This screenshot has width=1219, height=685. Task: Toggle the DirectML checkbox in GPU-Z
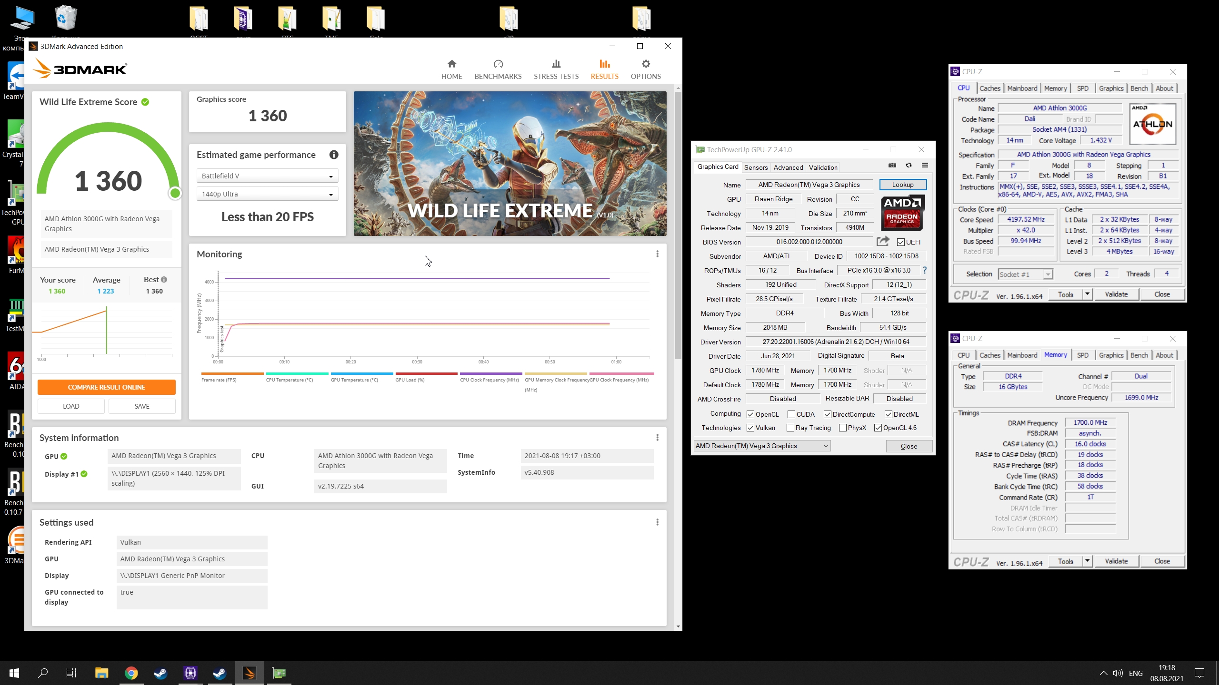click(889, 414)
